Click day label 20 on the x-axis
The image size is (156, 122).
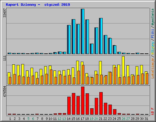point(96,119)
